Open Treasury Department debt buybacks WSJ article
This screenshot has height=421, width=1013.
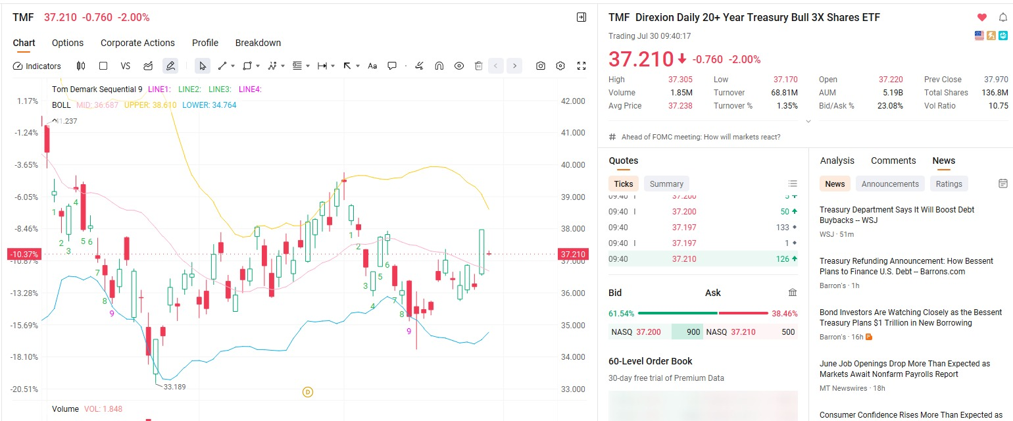click(897, 215)
